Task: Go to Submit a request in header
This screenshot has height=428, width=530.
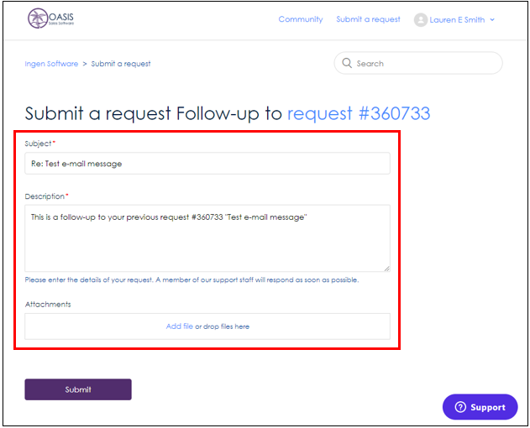Action: 368,19
